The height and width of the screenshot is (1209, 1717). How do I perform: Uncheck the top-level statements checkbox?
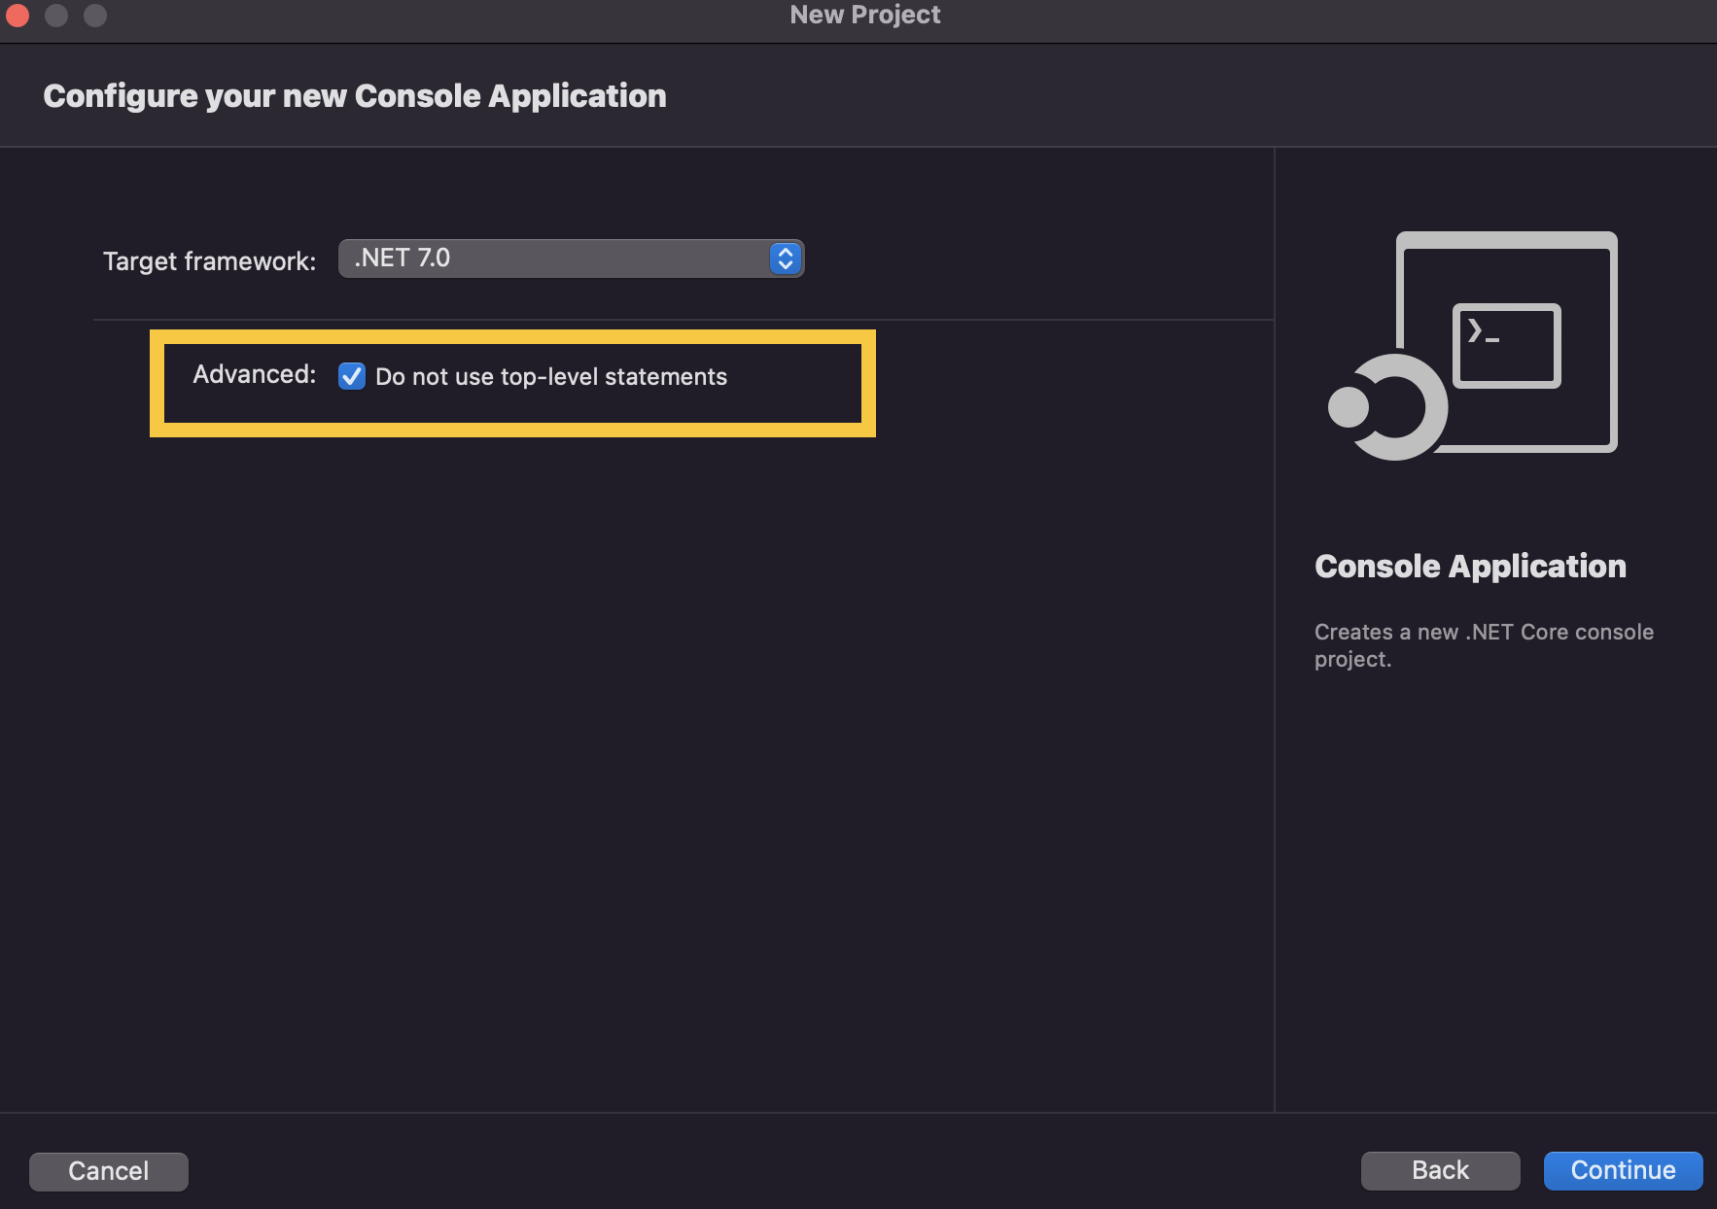[351, 376]
